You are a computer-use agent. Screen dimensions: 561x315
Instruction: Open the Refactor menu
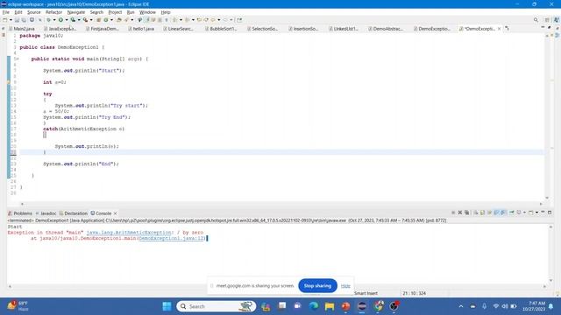53,12
